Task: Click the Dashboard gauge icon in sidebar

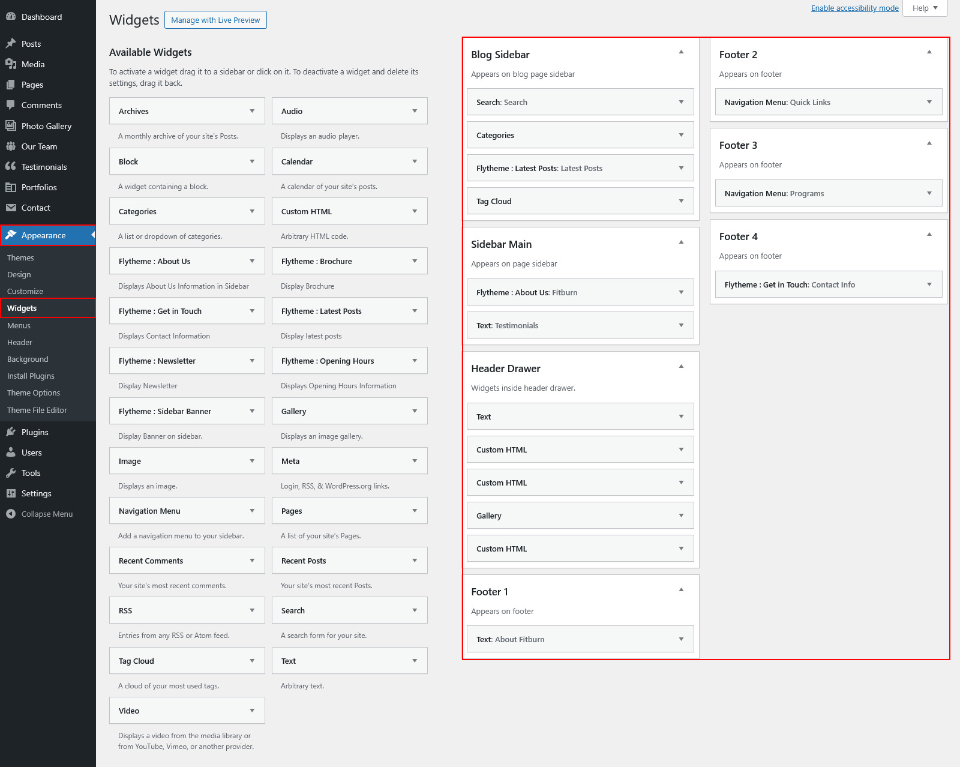Action: tap(11, 17)
